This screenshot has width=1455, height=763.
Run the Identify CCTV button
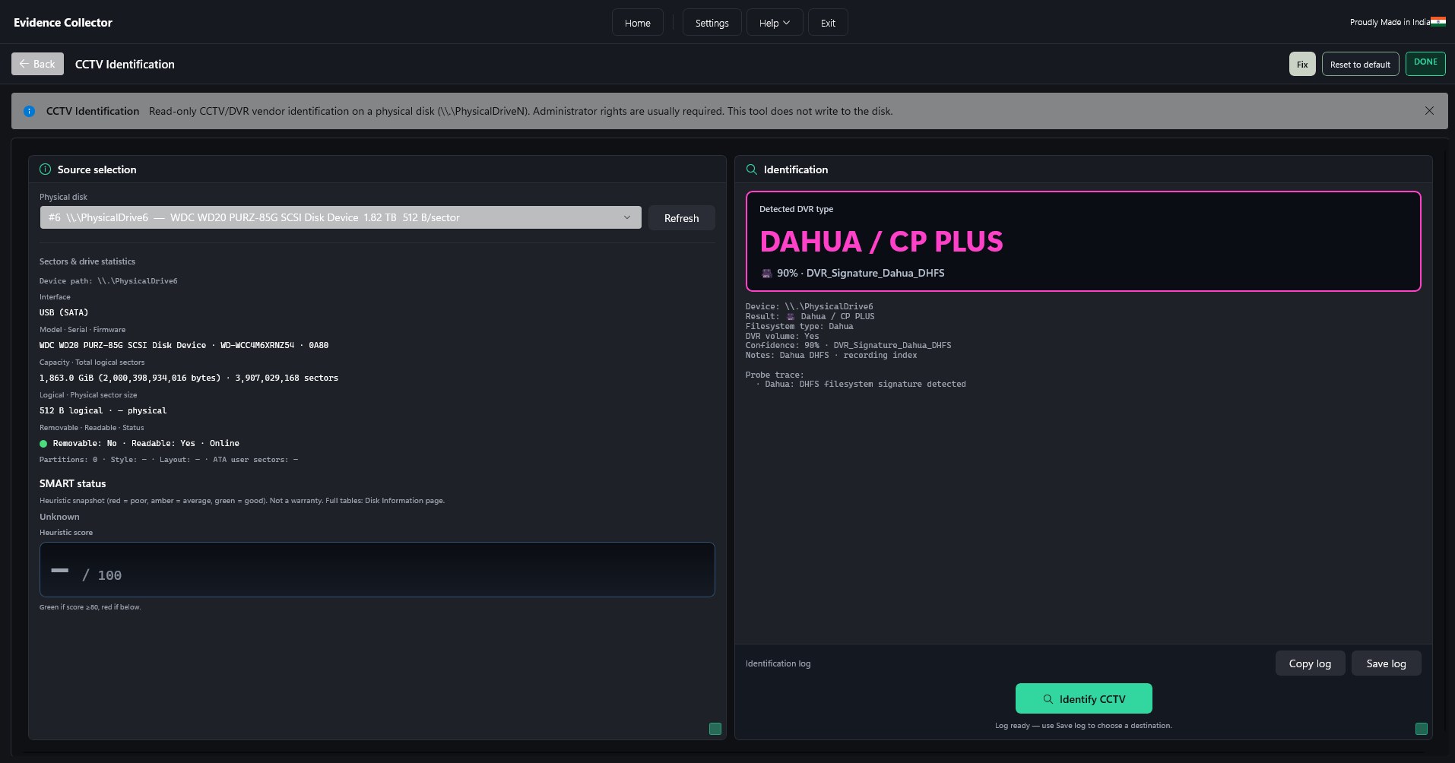(1083, 698)
